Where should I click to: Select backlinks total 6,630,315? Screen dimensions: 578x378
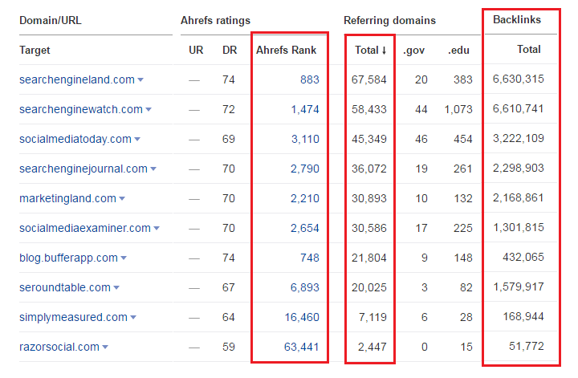click(519, 79)
